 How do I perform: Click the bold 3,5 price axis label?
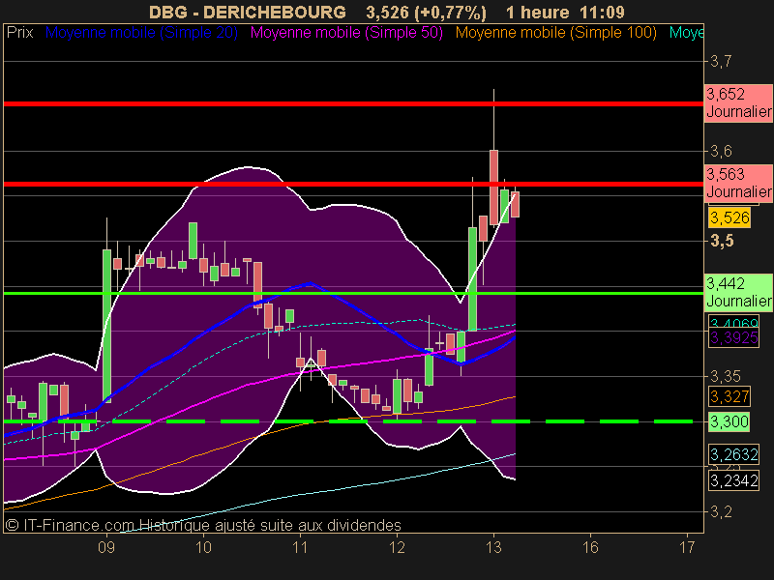[722, 241]
